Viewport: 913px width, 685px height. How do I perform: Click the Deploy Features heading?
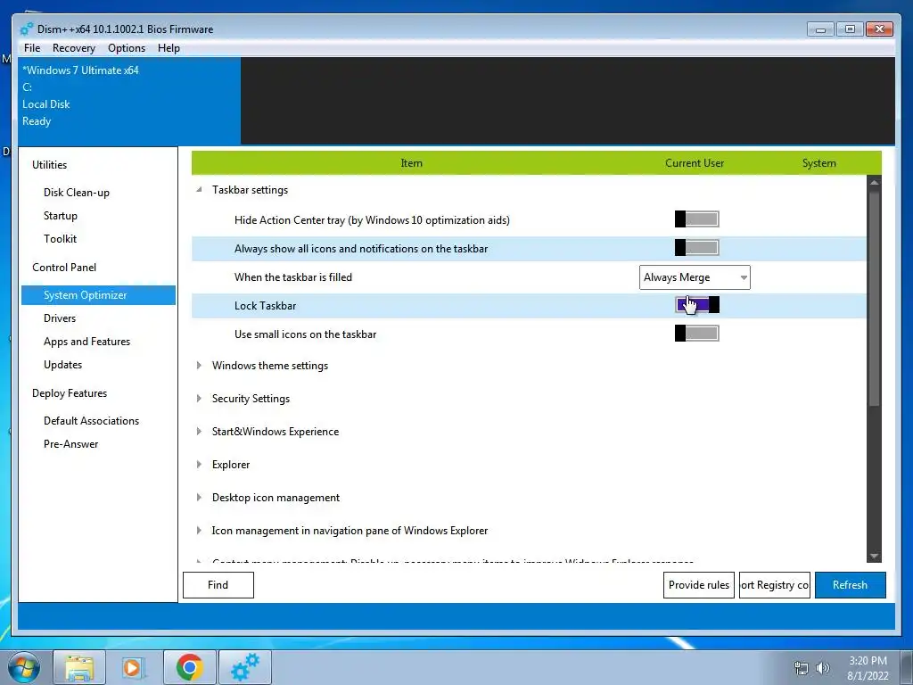[x=70, y=393]
